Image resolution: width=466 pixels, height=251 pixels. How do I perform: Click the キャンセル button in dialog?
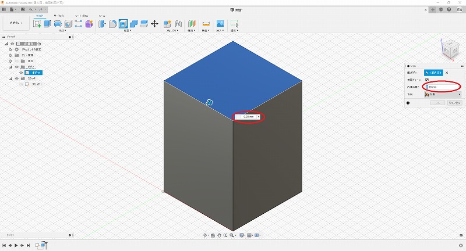click(454, 102)
